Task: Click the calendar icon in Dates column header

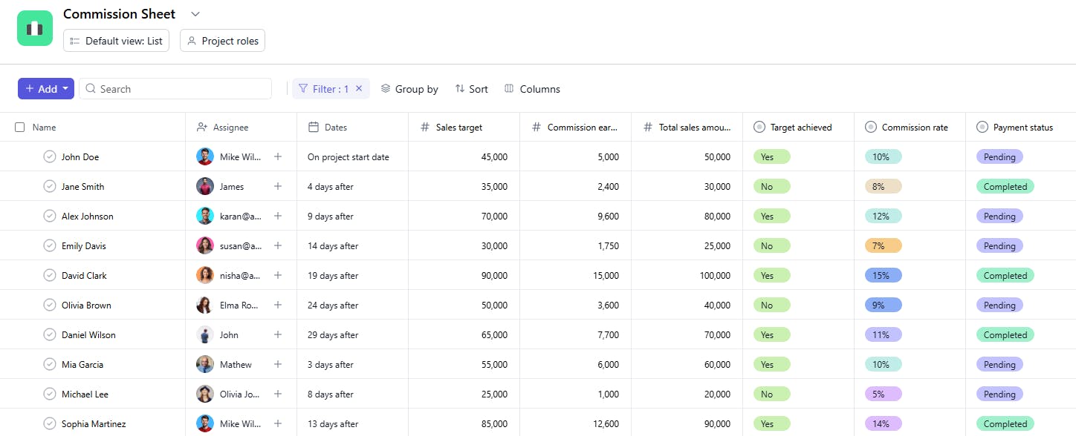Action: (x=314, y=127)
